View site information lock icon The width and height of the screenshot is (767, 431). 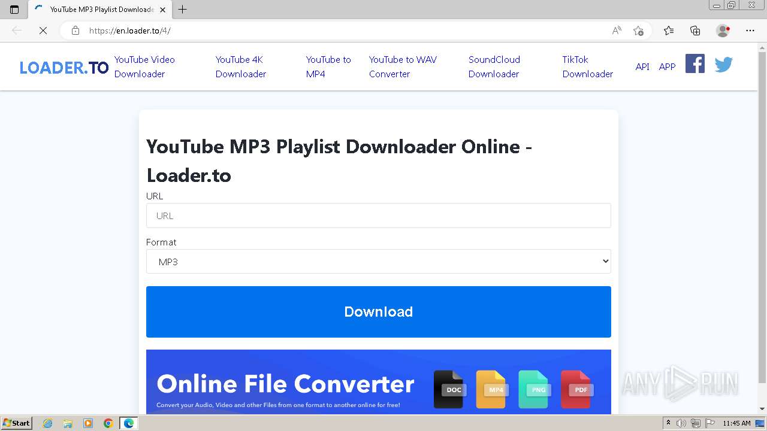[76, 31]
